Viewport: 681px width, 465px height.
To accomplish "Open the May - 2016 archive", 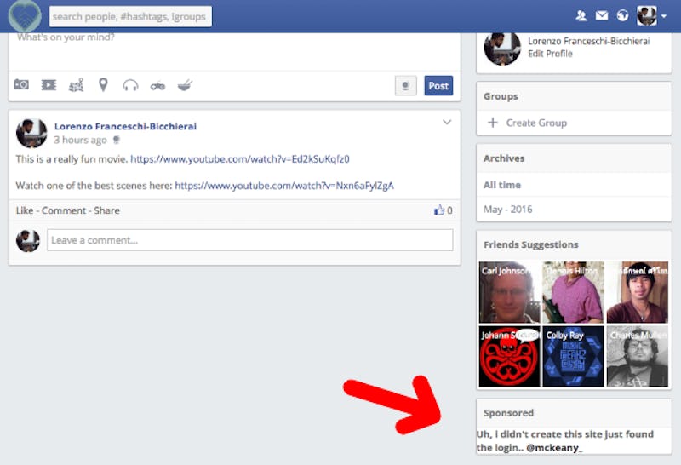I will click(x=508, y=209).
